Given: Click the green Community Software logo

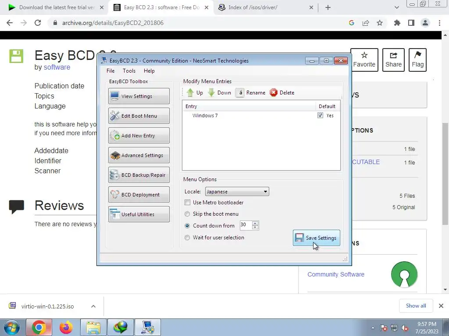Looking at the screenshot, I should [x=404, y=274].
